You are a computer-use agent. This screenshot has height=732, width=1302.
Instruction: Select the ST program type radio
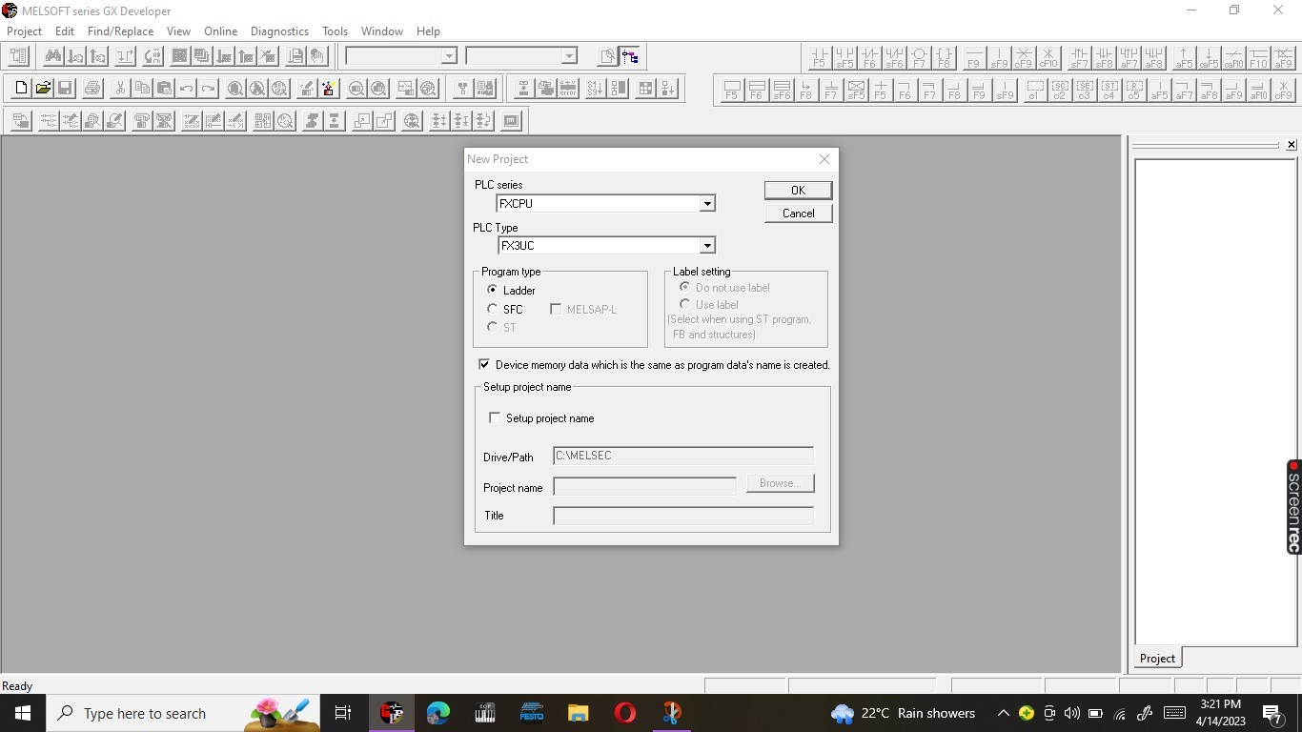pyautogui.click(x=492, y=327)
